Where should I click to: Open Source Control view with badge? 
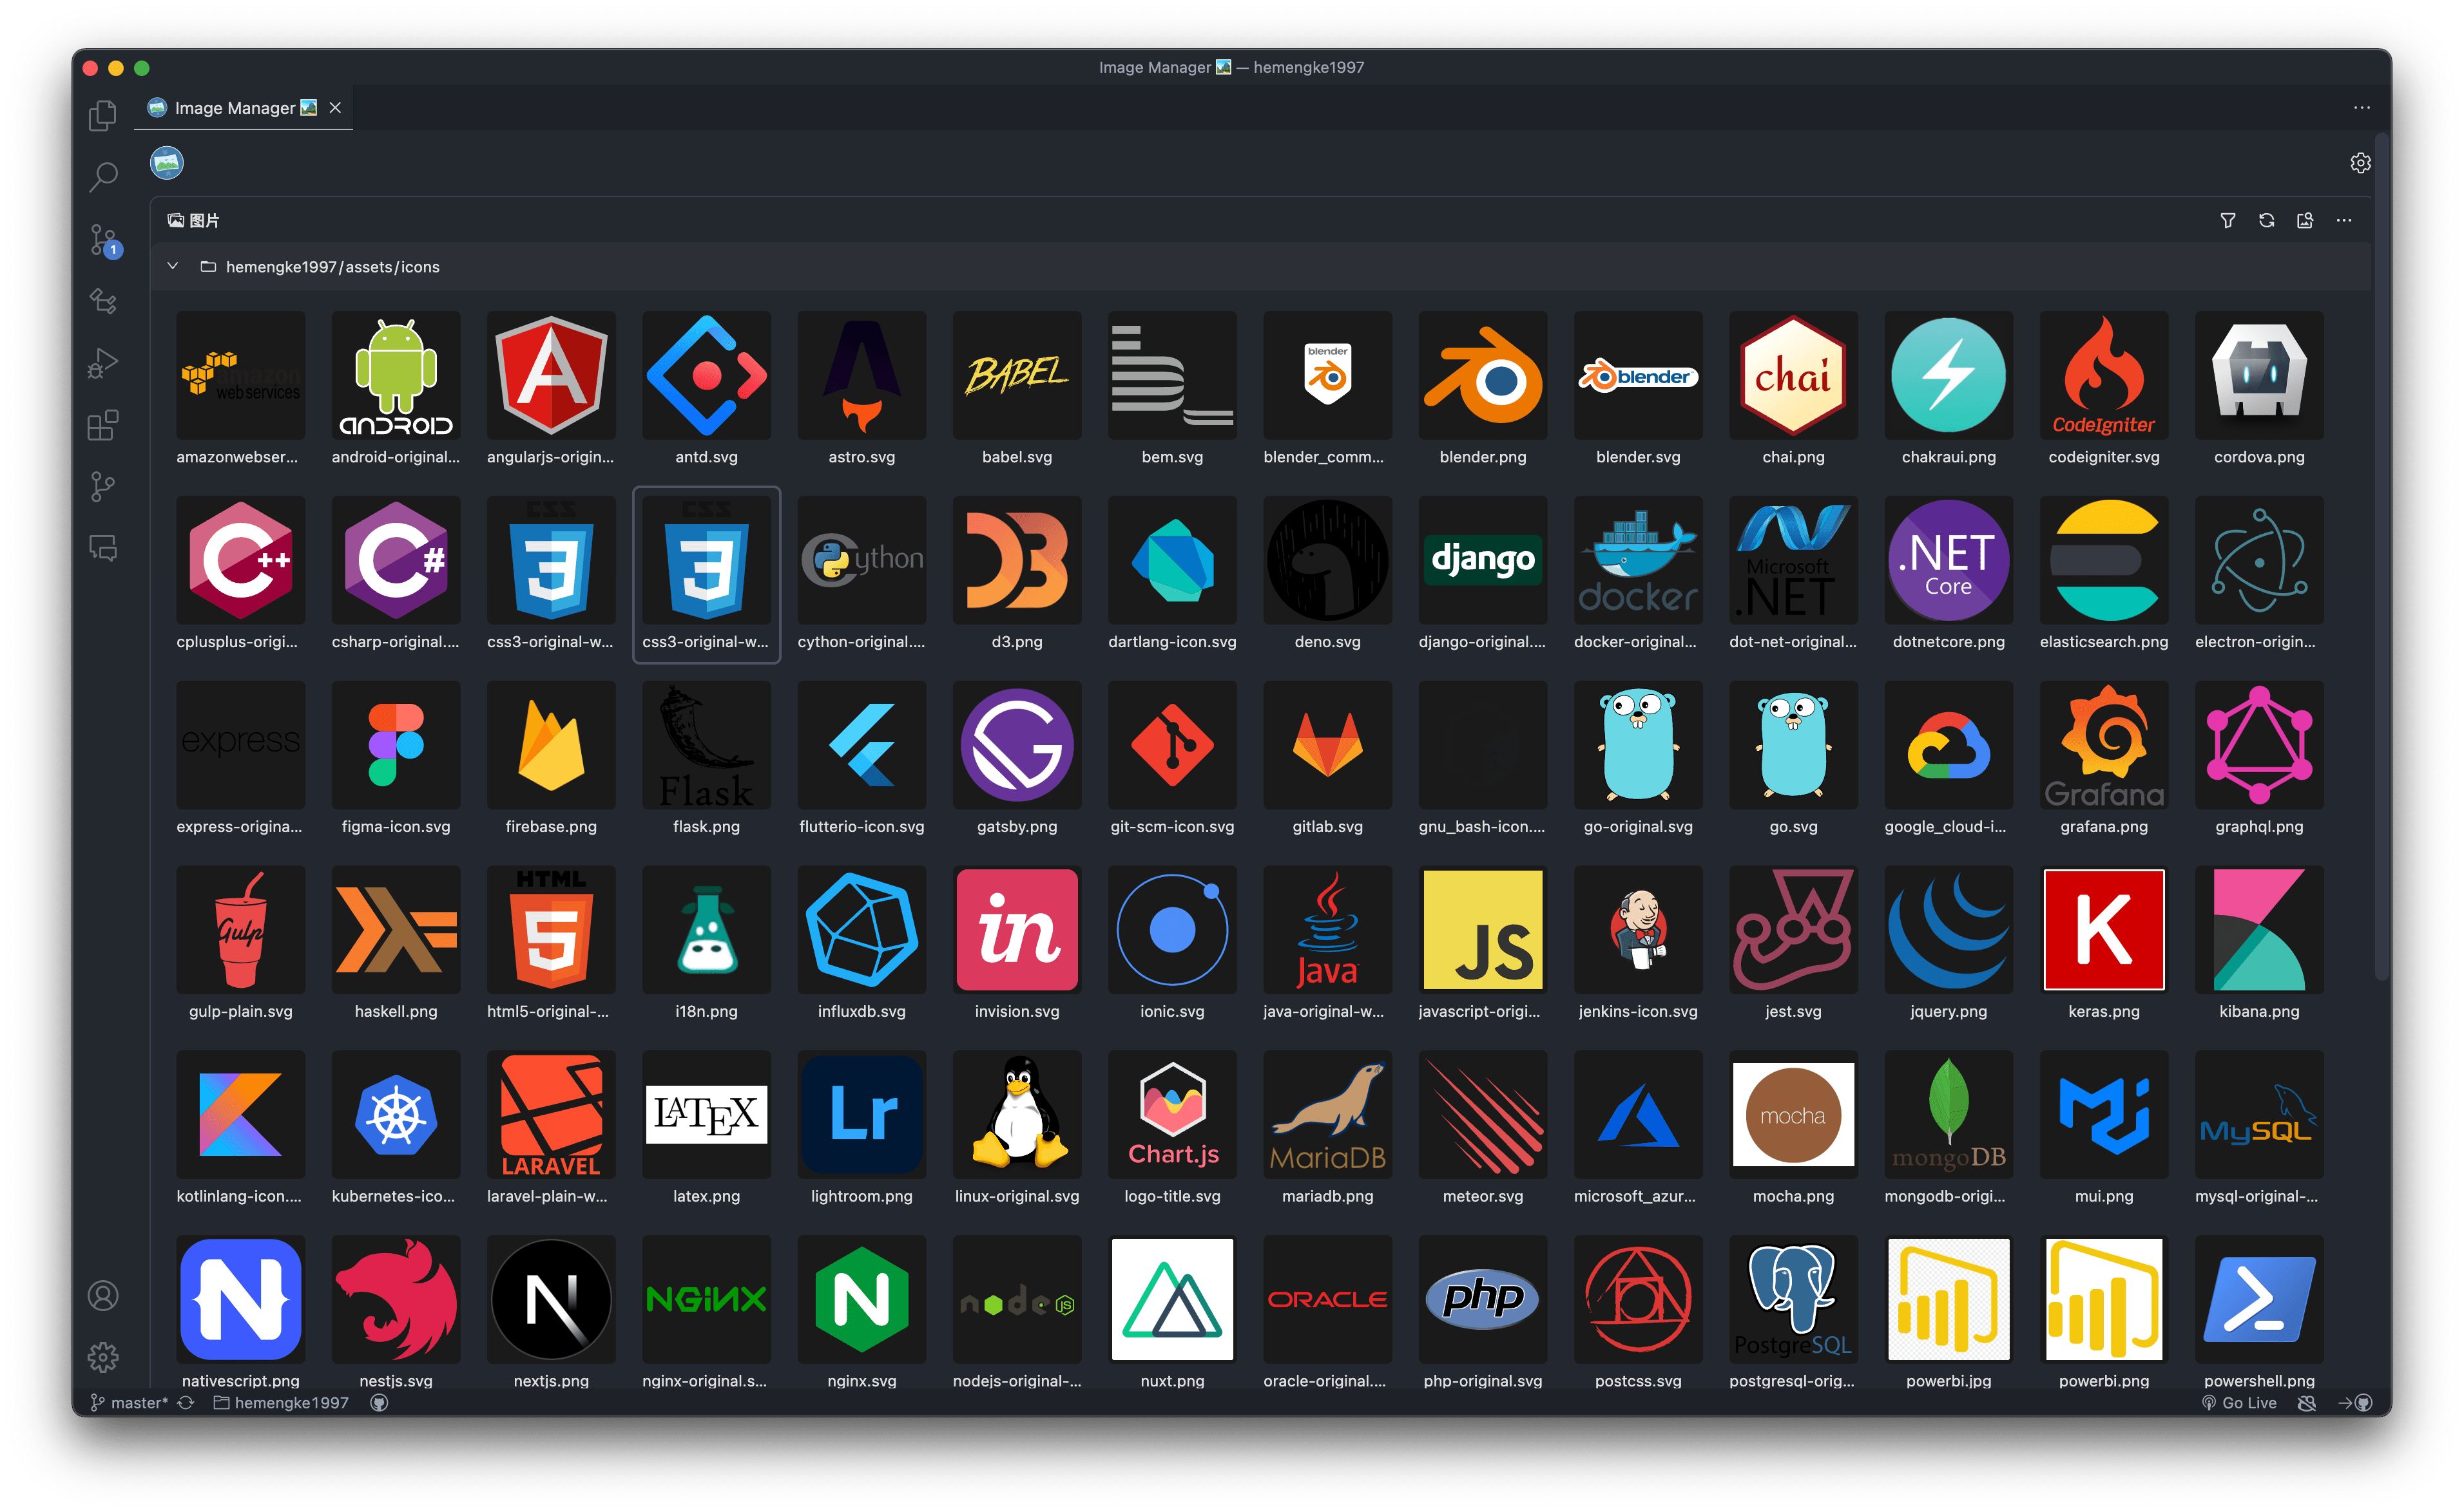103,240
